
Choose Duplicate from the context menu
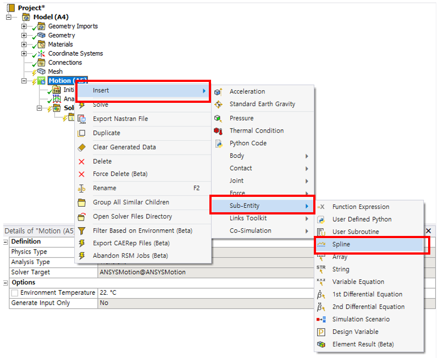[x=106, y=133]
